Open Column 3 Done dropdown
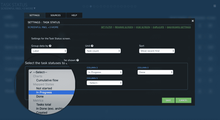The height and width of the screenshot is (120, 220). [x=155, y=72]
